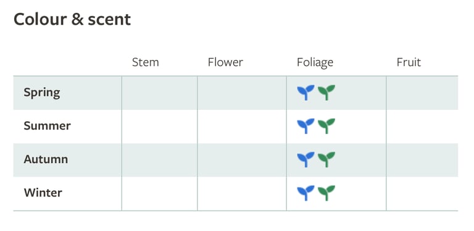The image size is (474, 231).
Task: Click the empty Spring Flower cell
Action: coord(242,93)
